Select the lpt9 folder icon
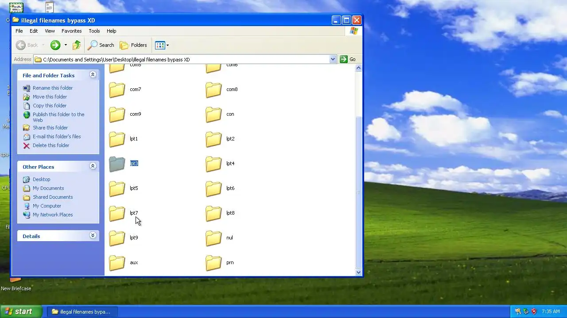The height and width of the screenshot is (318, 567). tap(117, 238)
